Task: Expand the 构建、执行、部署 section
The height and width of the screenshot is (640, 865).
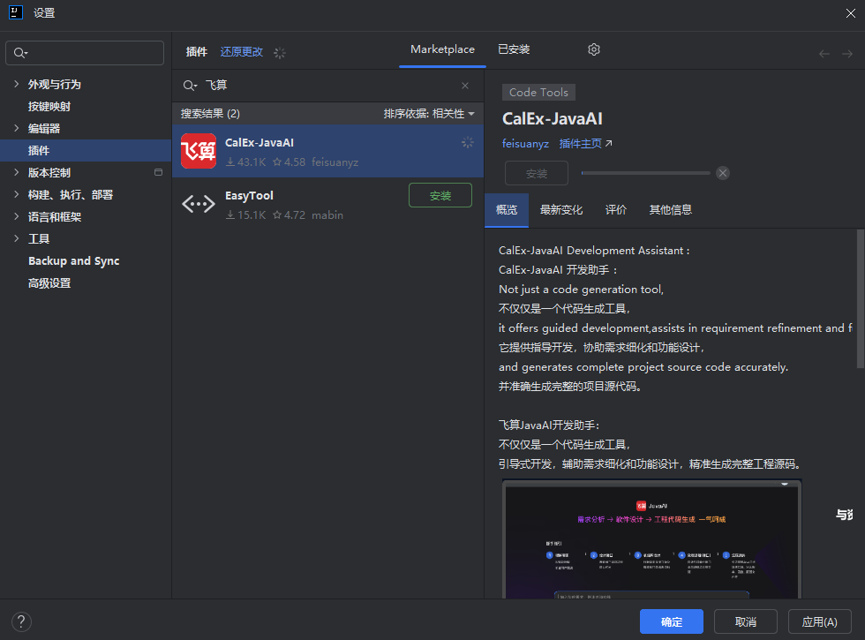Action: [16, 195]
